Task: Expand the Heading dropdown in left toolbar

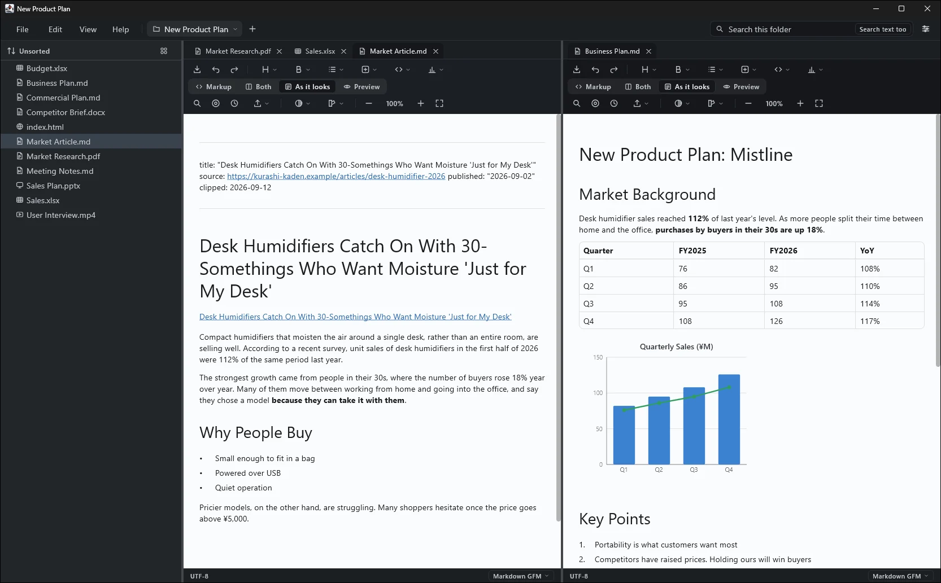Action: coord(269,69)
